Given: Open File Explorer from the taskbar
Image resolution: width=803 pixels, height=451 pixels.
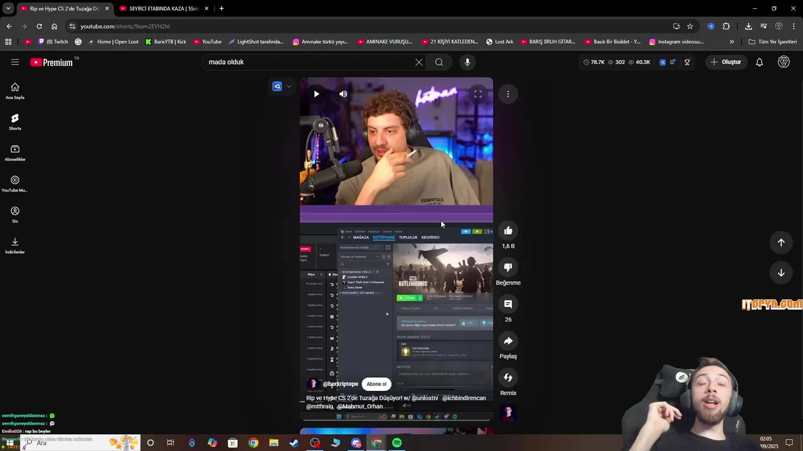Looking at the screenshot, I should (x=274, y=443).
